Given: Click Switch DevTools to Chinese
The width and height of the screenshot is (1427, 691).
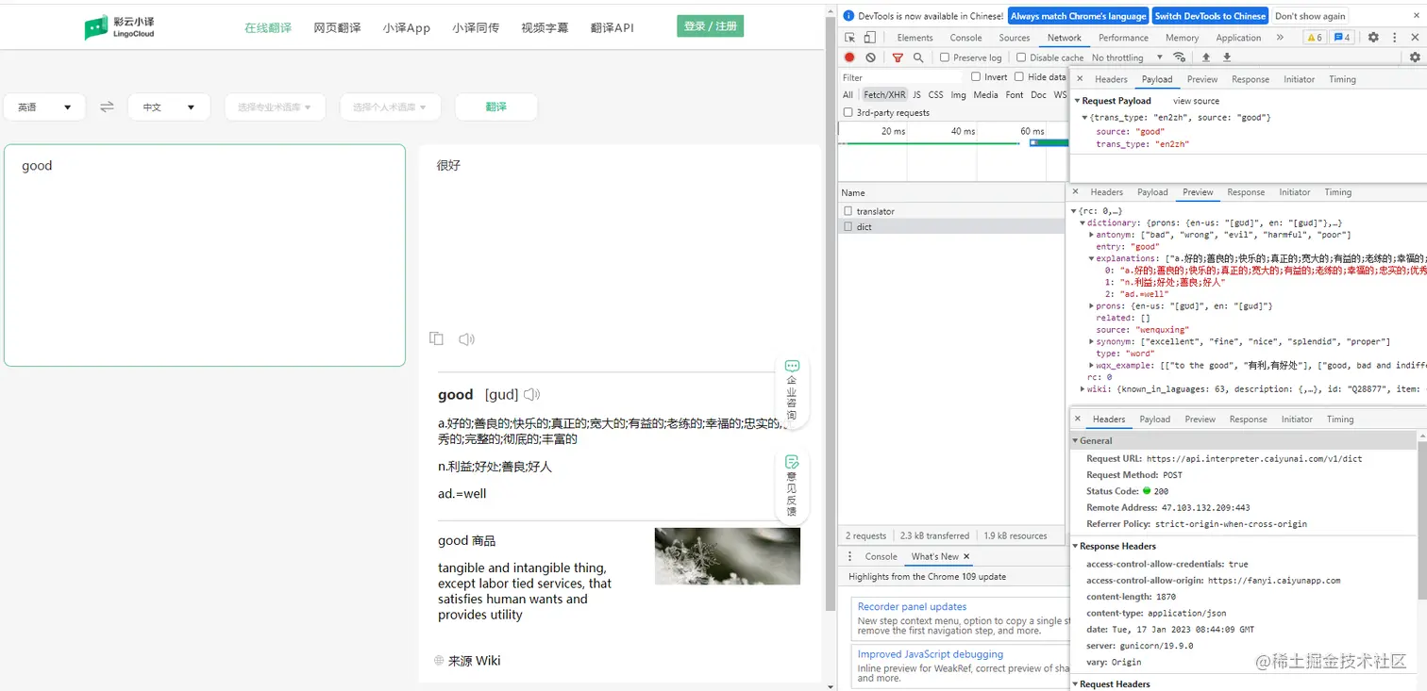Looking at the screenshot, I should point(1210,16).
